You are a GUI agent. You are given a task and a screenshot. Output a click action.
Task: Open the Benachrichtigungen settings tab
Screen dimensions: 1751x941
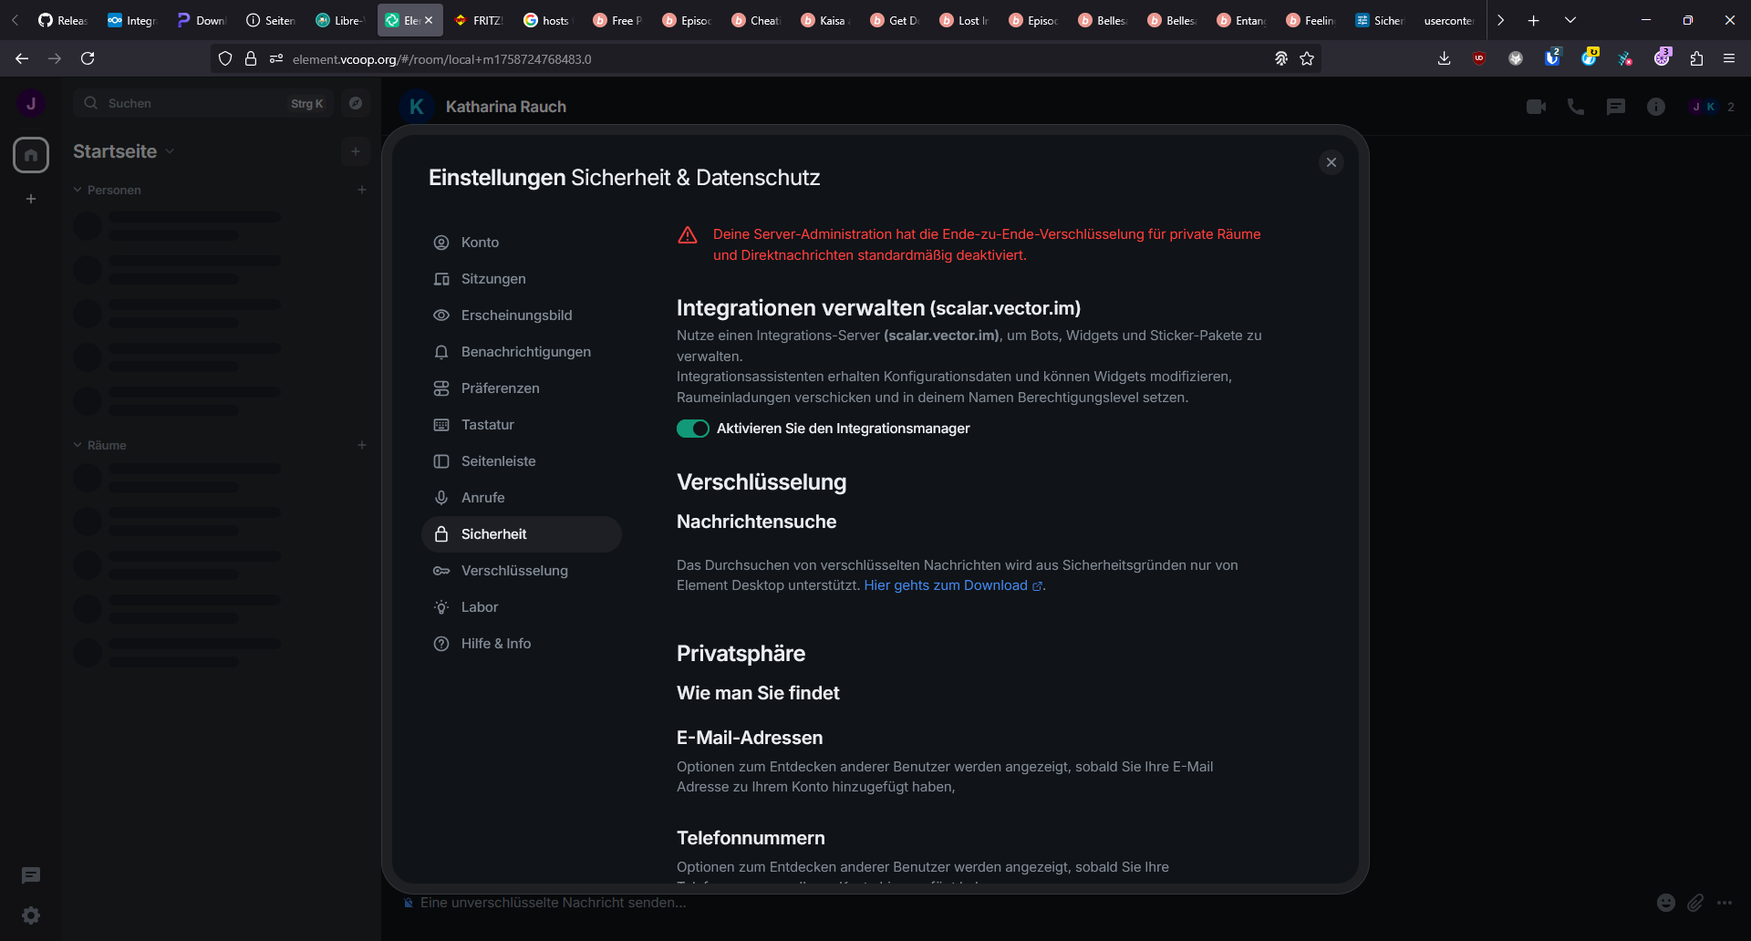pyautogui.click(x=525, y=352)
